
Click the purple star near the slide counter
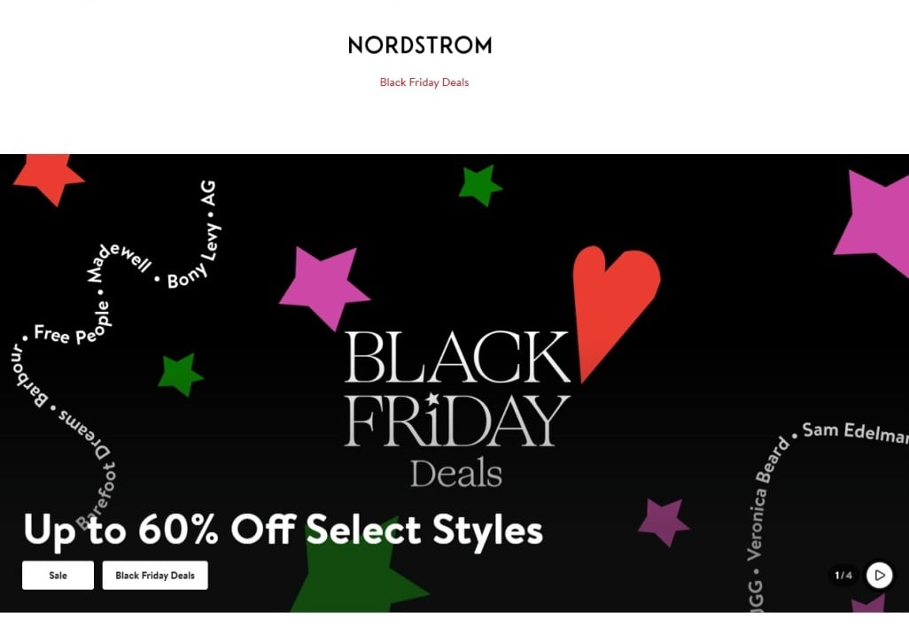tap(664, 520)
